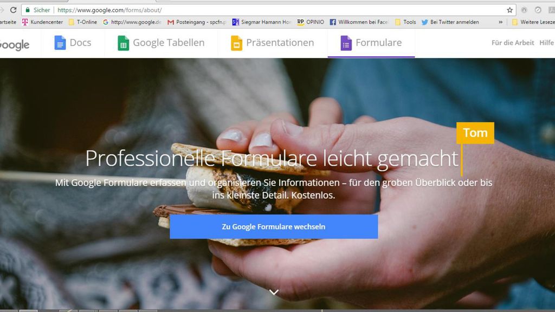Click the Gmail M bookmark icon

point(171,22)
